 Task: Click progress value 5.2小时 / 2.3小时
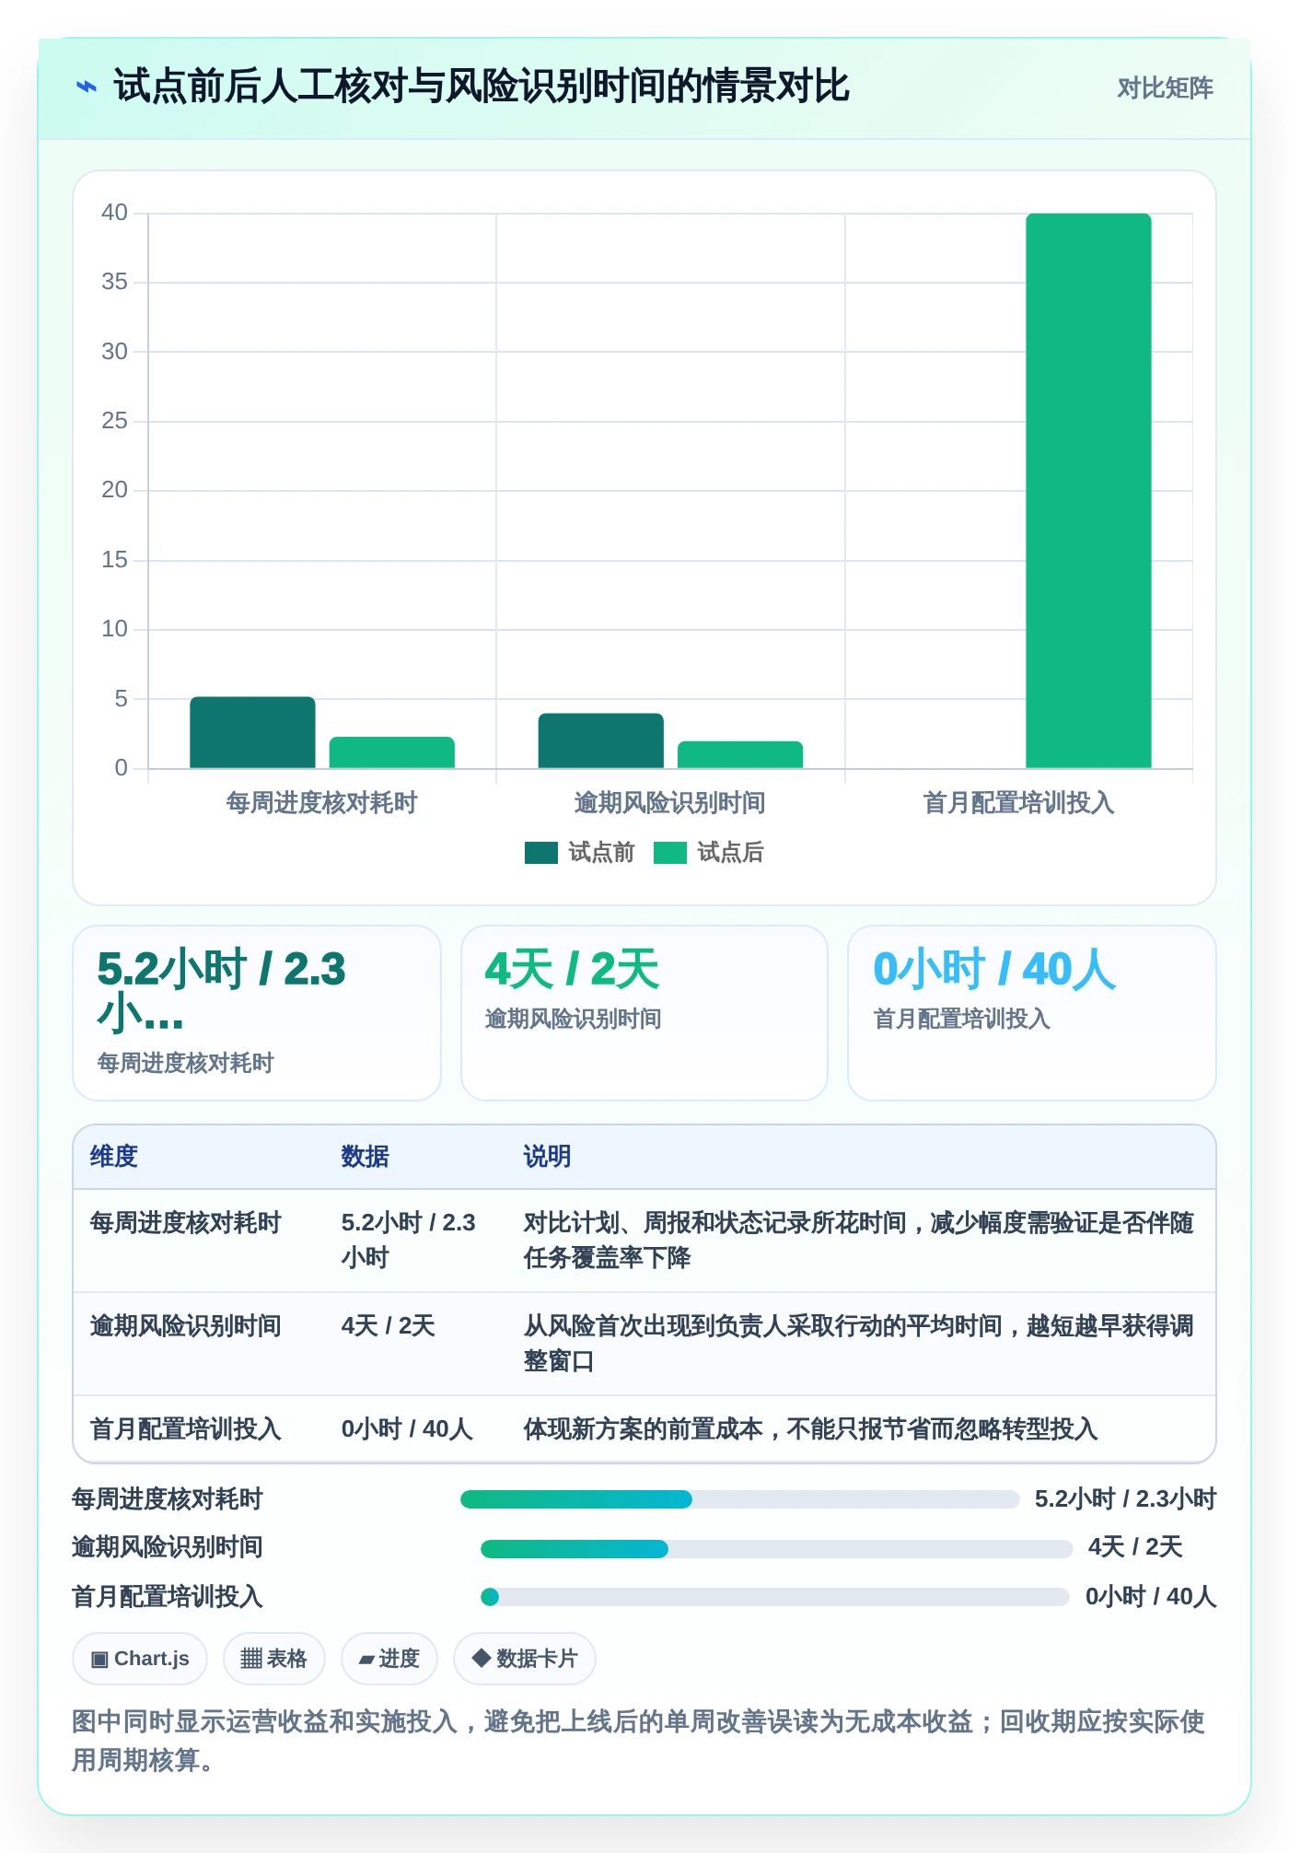pyautogui.click(x=1125, y=1499)
